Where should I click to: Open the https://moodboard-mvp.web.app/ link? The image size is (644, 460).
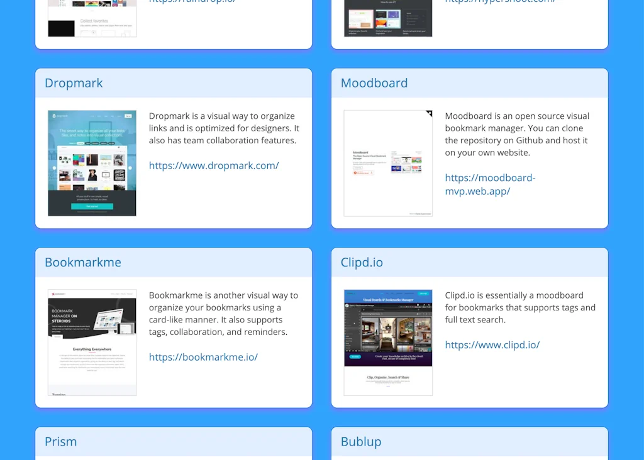490,184
